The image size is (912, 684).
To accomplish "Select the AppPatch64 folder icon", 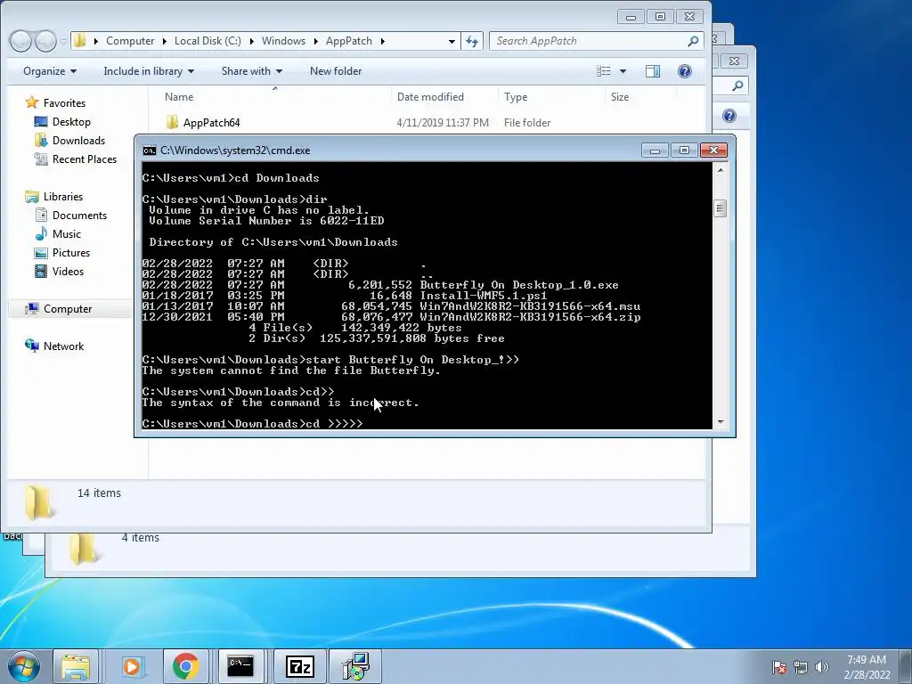I will [172, 122].
